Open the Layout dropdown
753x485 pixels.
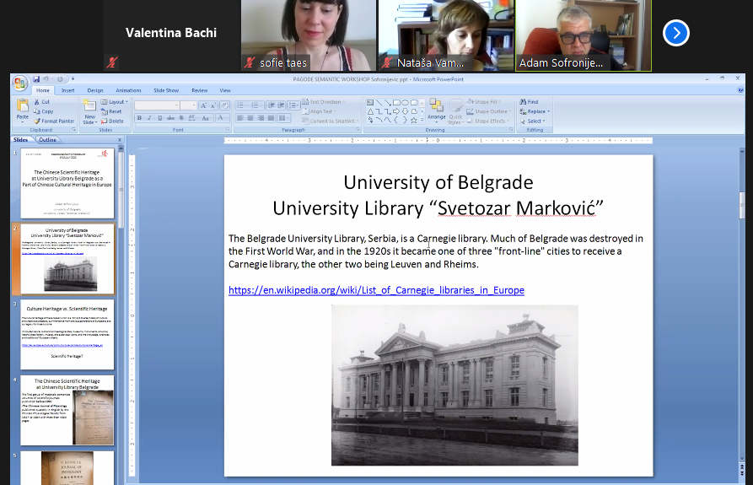[115, 102]
